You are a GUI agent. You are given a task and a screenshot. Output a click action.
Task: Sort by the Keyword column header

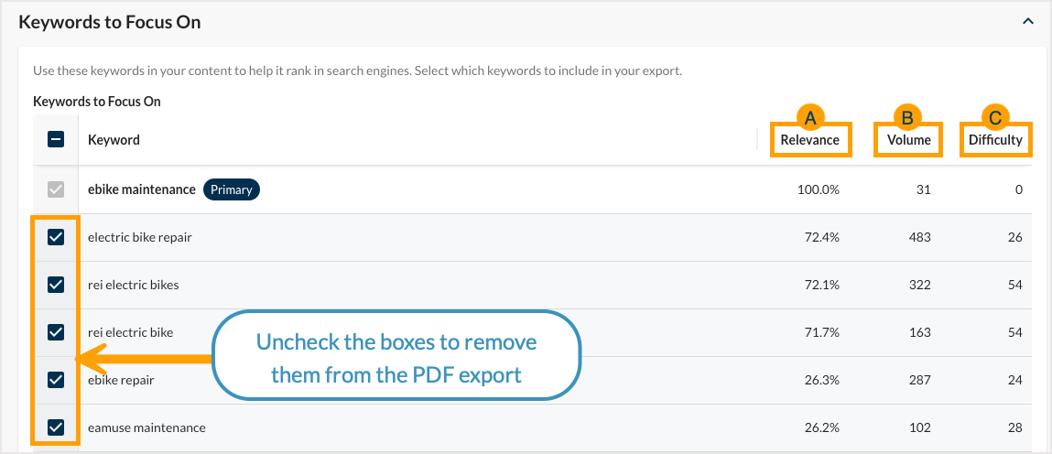[114, 140]
